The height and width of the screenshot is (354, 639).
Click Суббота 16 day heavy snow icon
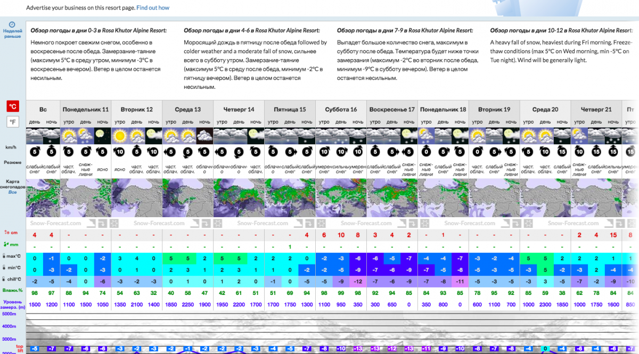(341, 135)
